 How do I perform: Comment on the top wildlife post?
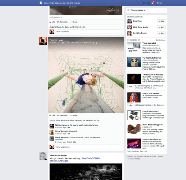pyautogui.click(x=62, y=22)
